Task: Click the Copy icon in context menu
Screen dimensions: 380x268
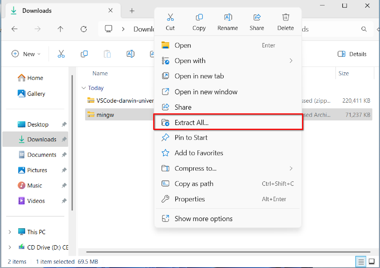Action: (x=199, y=17)
